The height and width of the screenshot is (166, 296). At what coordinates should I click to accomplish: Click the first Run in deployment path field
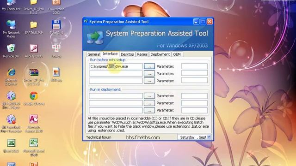(116, 96)
